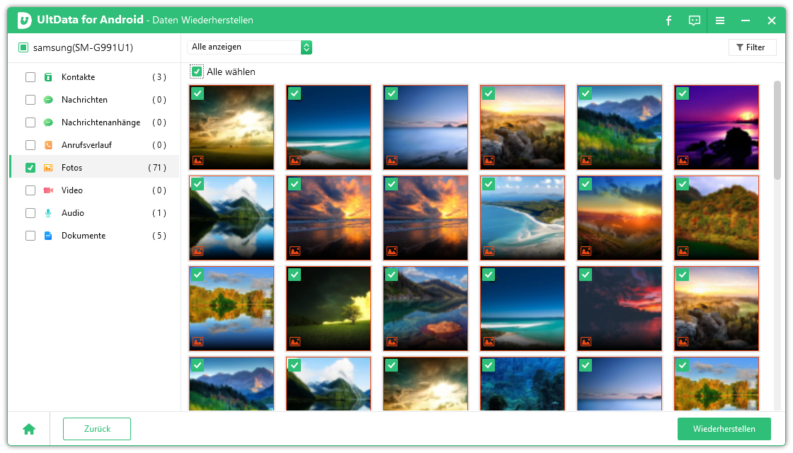Click the Wiederherstellen button
The width and height of the screenshot is (793, 453).
[x=724, y=429]
